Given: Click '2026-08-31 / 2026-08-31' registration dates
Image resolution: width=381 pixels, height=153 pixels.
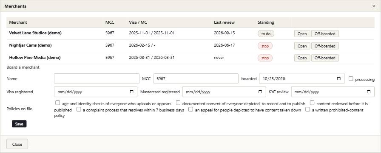Looking at the screenshot, I should click(152, 58).
